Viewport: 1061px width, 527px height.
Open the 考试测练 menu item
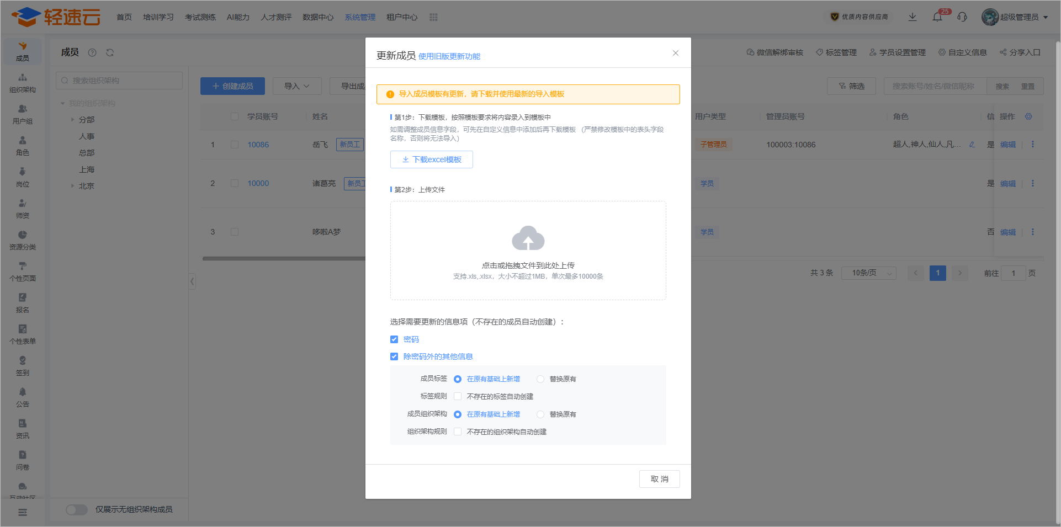[200, 17]
